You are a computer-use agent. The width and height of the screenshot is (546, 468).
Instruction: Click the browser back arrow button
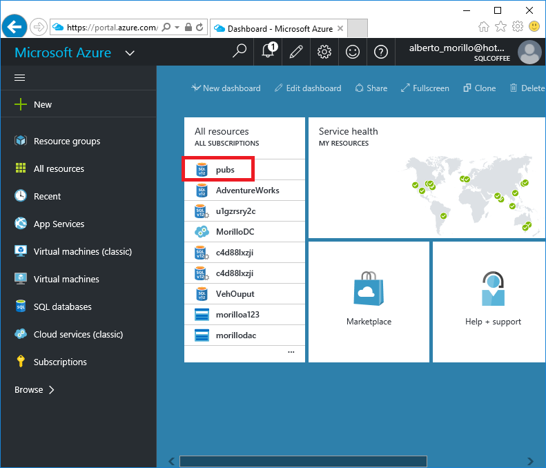point(14,26)
